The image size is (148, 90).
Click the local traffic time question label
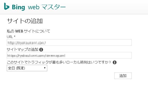(59, 62)
